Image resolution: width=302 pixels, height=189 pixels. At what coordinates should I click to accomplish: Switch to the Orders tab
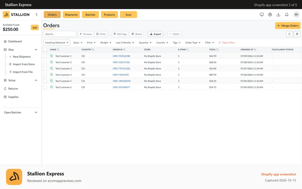click(52, 15)
